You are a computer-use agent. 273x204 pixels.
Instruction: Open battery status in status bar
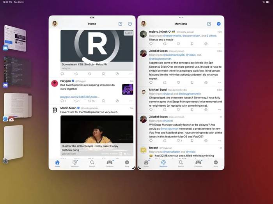pos(268,2)
